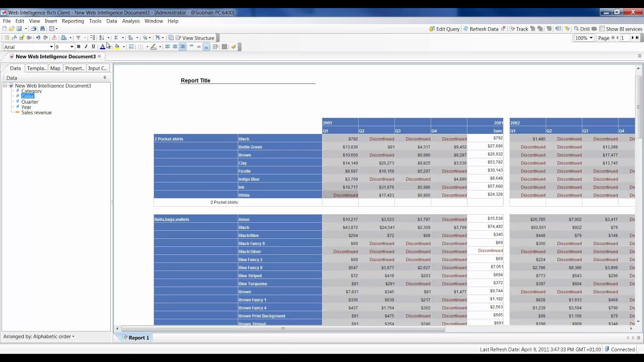Click the Drill magnifier icon
644x362 pixels.
click(x=577, y=29)
